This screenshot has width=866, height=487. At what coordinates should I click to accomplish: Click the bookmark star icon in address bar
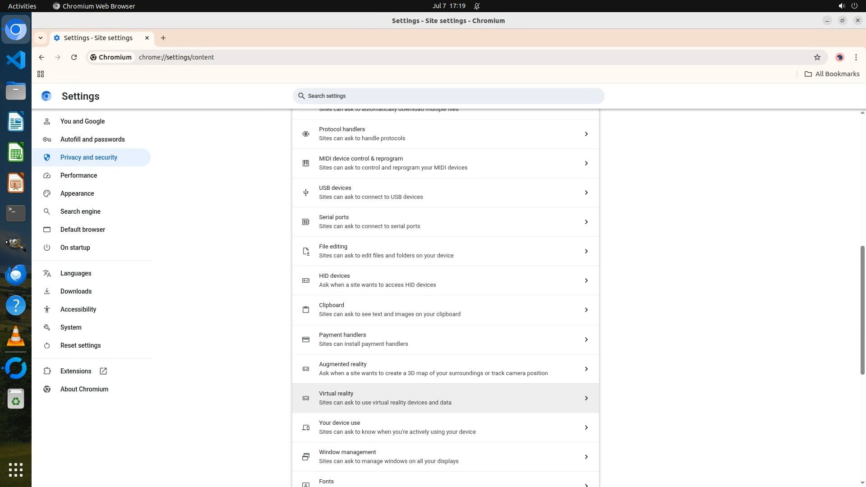tap(817, 57)
